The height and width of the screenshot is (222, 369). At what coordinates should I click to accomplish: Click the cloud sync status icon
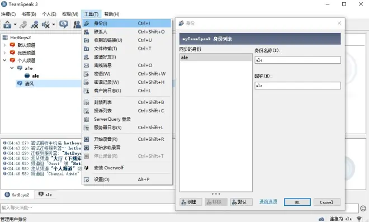point(321,219)
